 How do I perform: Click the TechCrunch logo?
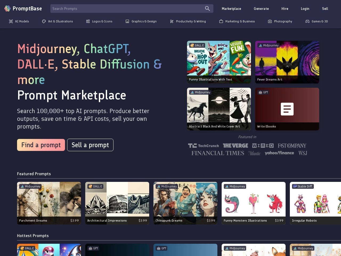[x=204, y=146]
